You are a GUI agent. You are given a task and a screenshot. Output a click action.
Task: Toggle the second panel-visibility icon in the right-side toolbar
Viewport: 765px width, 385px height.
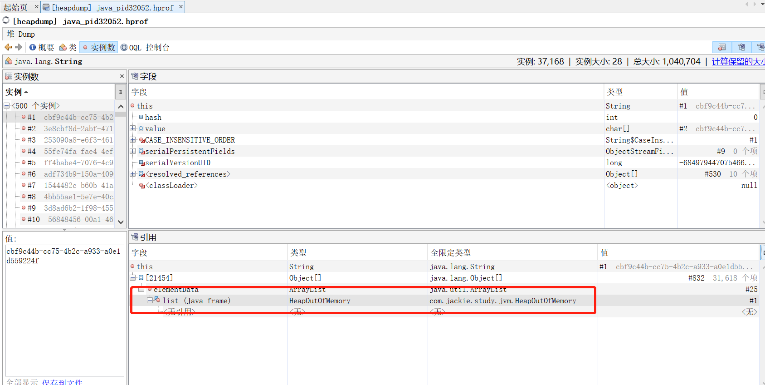(741, 47)
